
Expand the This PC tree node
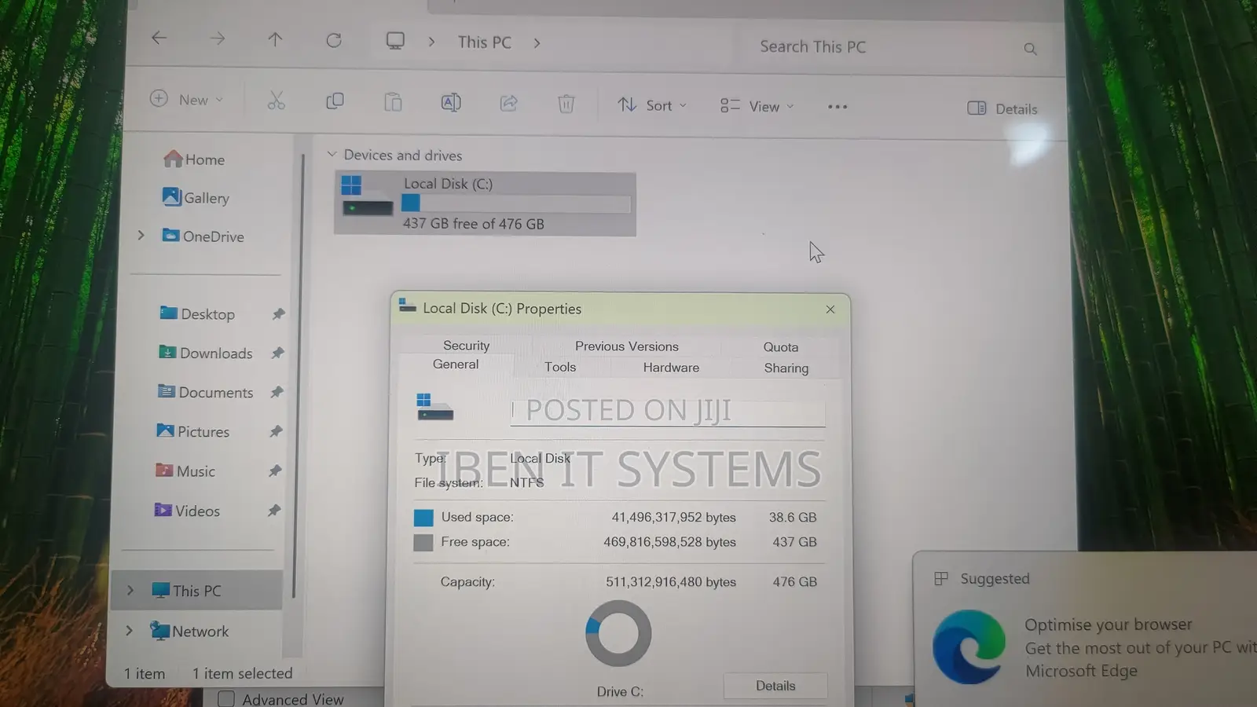point(130,590)
